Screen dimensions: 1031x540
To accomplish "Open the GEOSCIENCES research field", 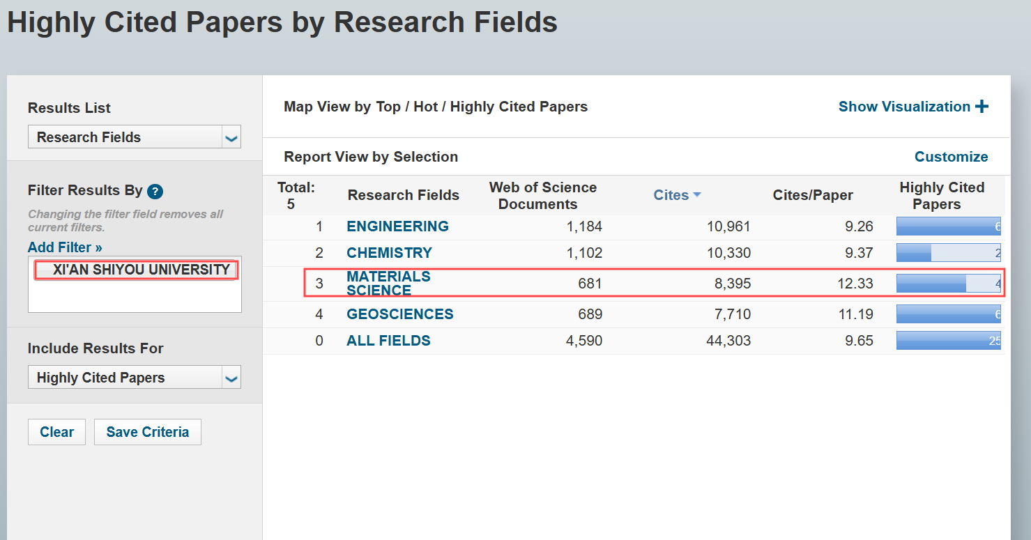I will click(399, 314).
